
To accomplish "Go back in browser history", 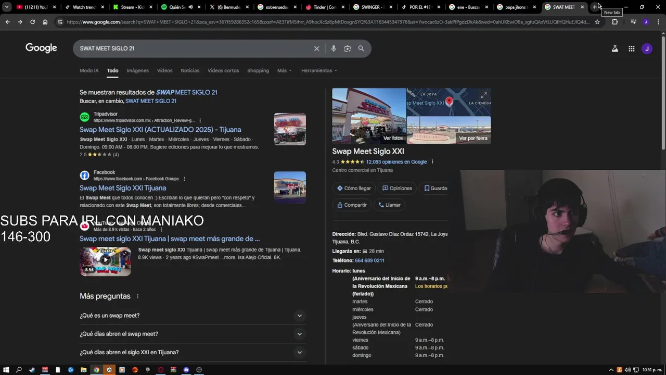I will [x=7, y=22].
